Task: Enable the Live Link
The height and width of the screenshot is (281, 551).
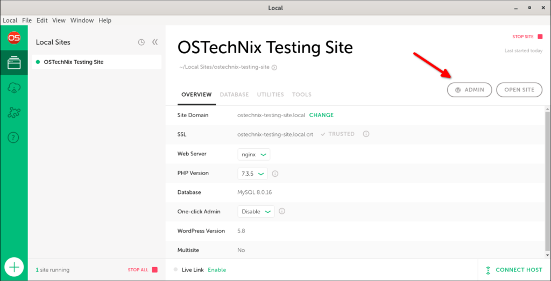Action: (x=217, y=270)
